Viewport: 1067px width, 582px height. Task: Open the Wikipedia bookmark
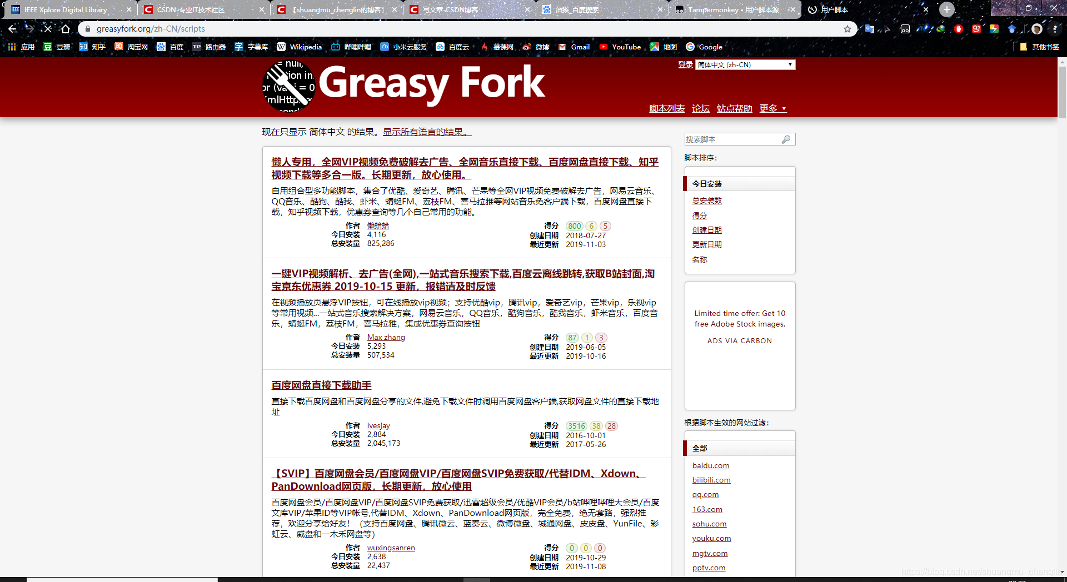pos(300,47)
